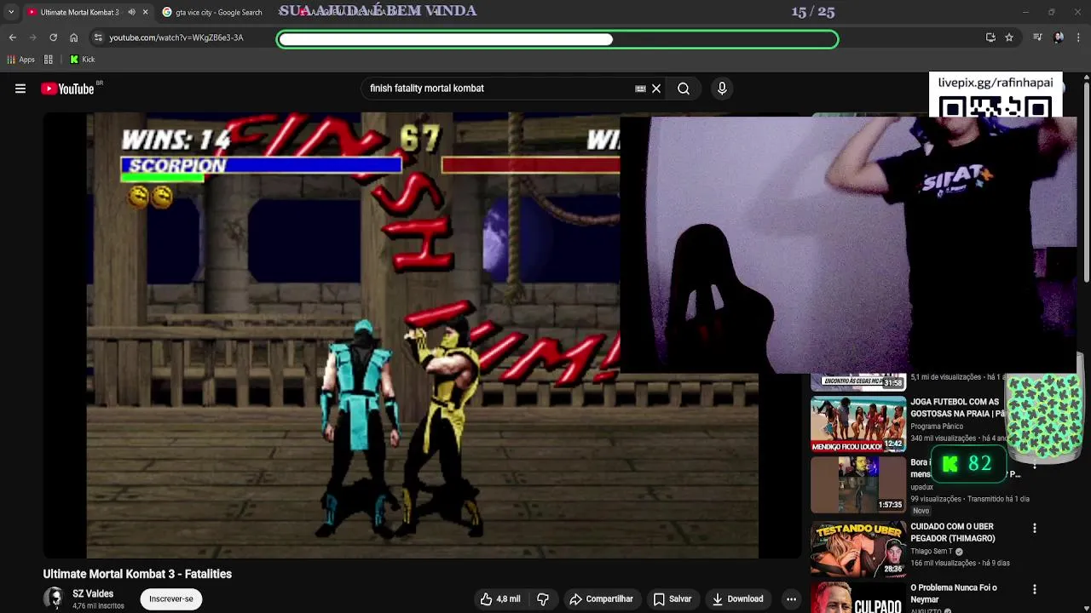View site information icon in address bar
Screen dimensions: 1091x613
pyautogui.click(x=98, y=37)
